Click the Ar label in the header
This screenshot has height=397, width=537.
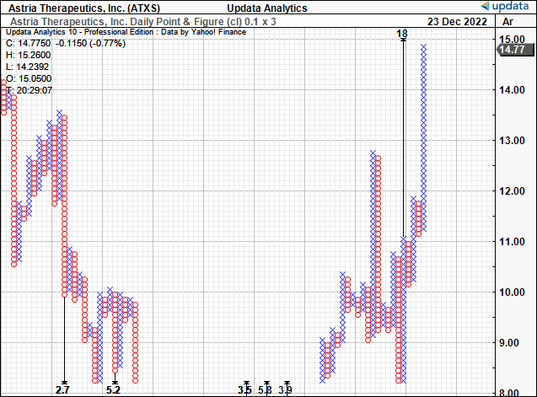pos(507,22)
